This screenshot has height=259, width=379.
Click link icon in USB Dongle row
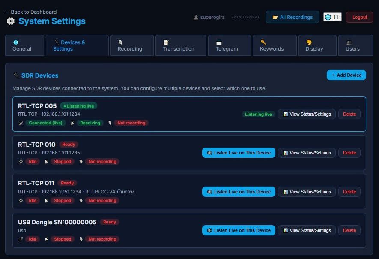(x=21, y=239)
